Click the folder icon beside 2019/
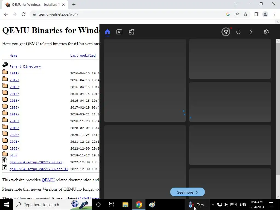Viewport: 280px width, 210px height. pos(5,127)
